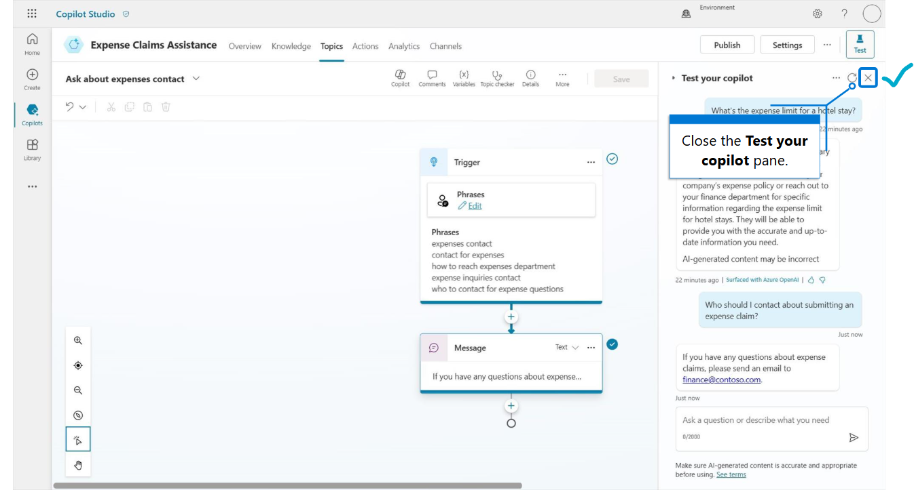The image size is (914, 490).
Task: Click the Copy icon in edit toolbar
Action: (x=130, y=107)
